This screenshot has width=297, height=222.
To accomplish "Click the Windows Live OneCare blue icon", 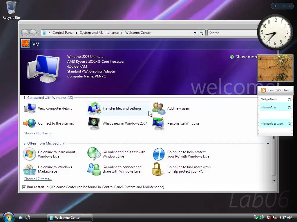I will click(159, 154).
